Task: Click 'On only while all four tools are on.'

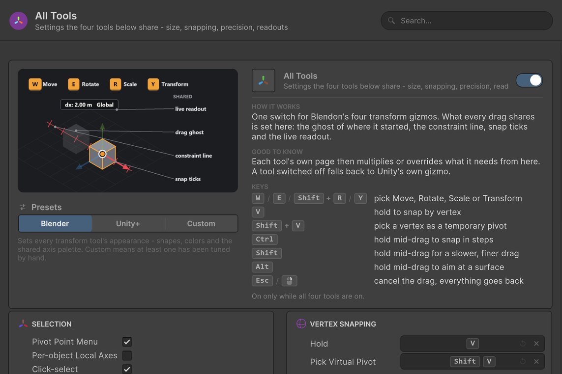Action: [308, 296]
